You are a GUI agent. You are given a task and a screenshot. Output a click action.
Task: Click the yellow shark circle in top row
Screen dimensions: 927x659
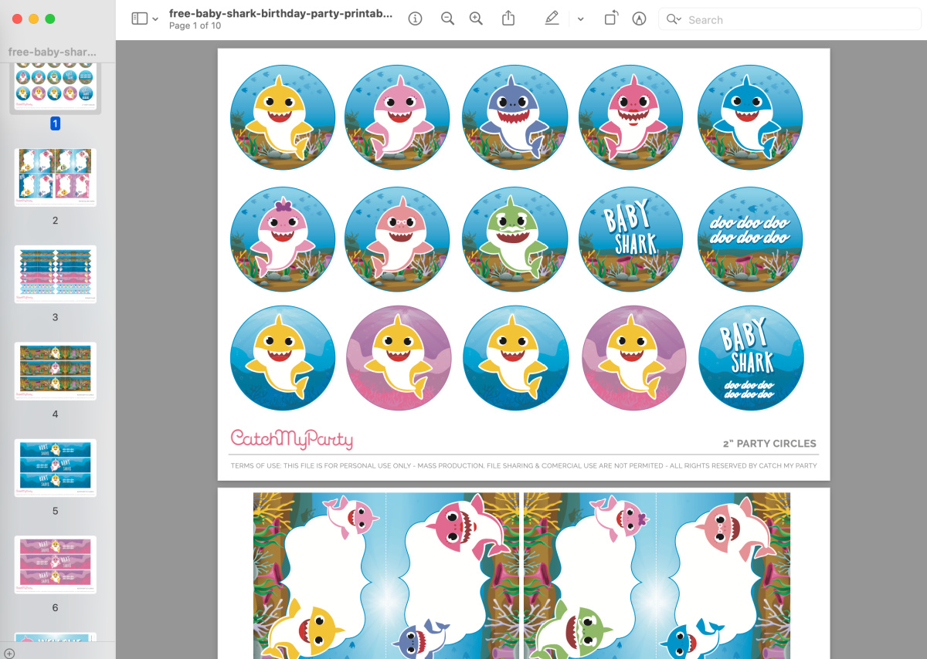[x=283, y=117]
